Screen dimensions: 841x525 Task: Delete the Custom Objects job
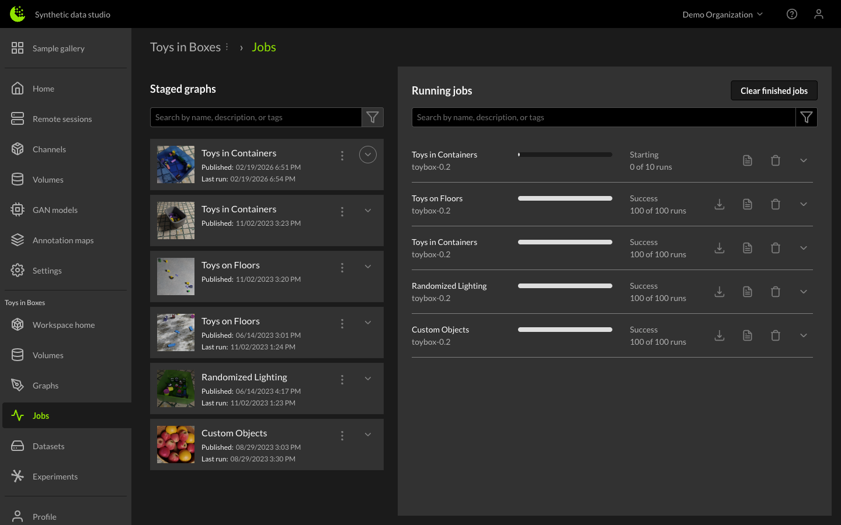[x=776, y=335]
